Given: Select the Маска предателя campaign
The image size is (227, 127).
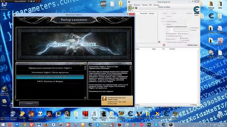Looking at the screenshot, I should [50, 72].
